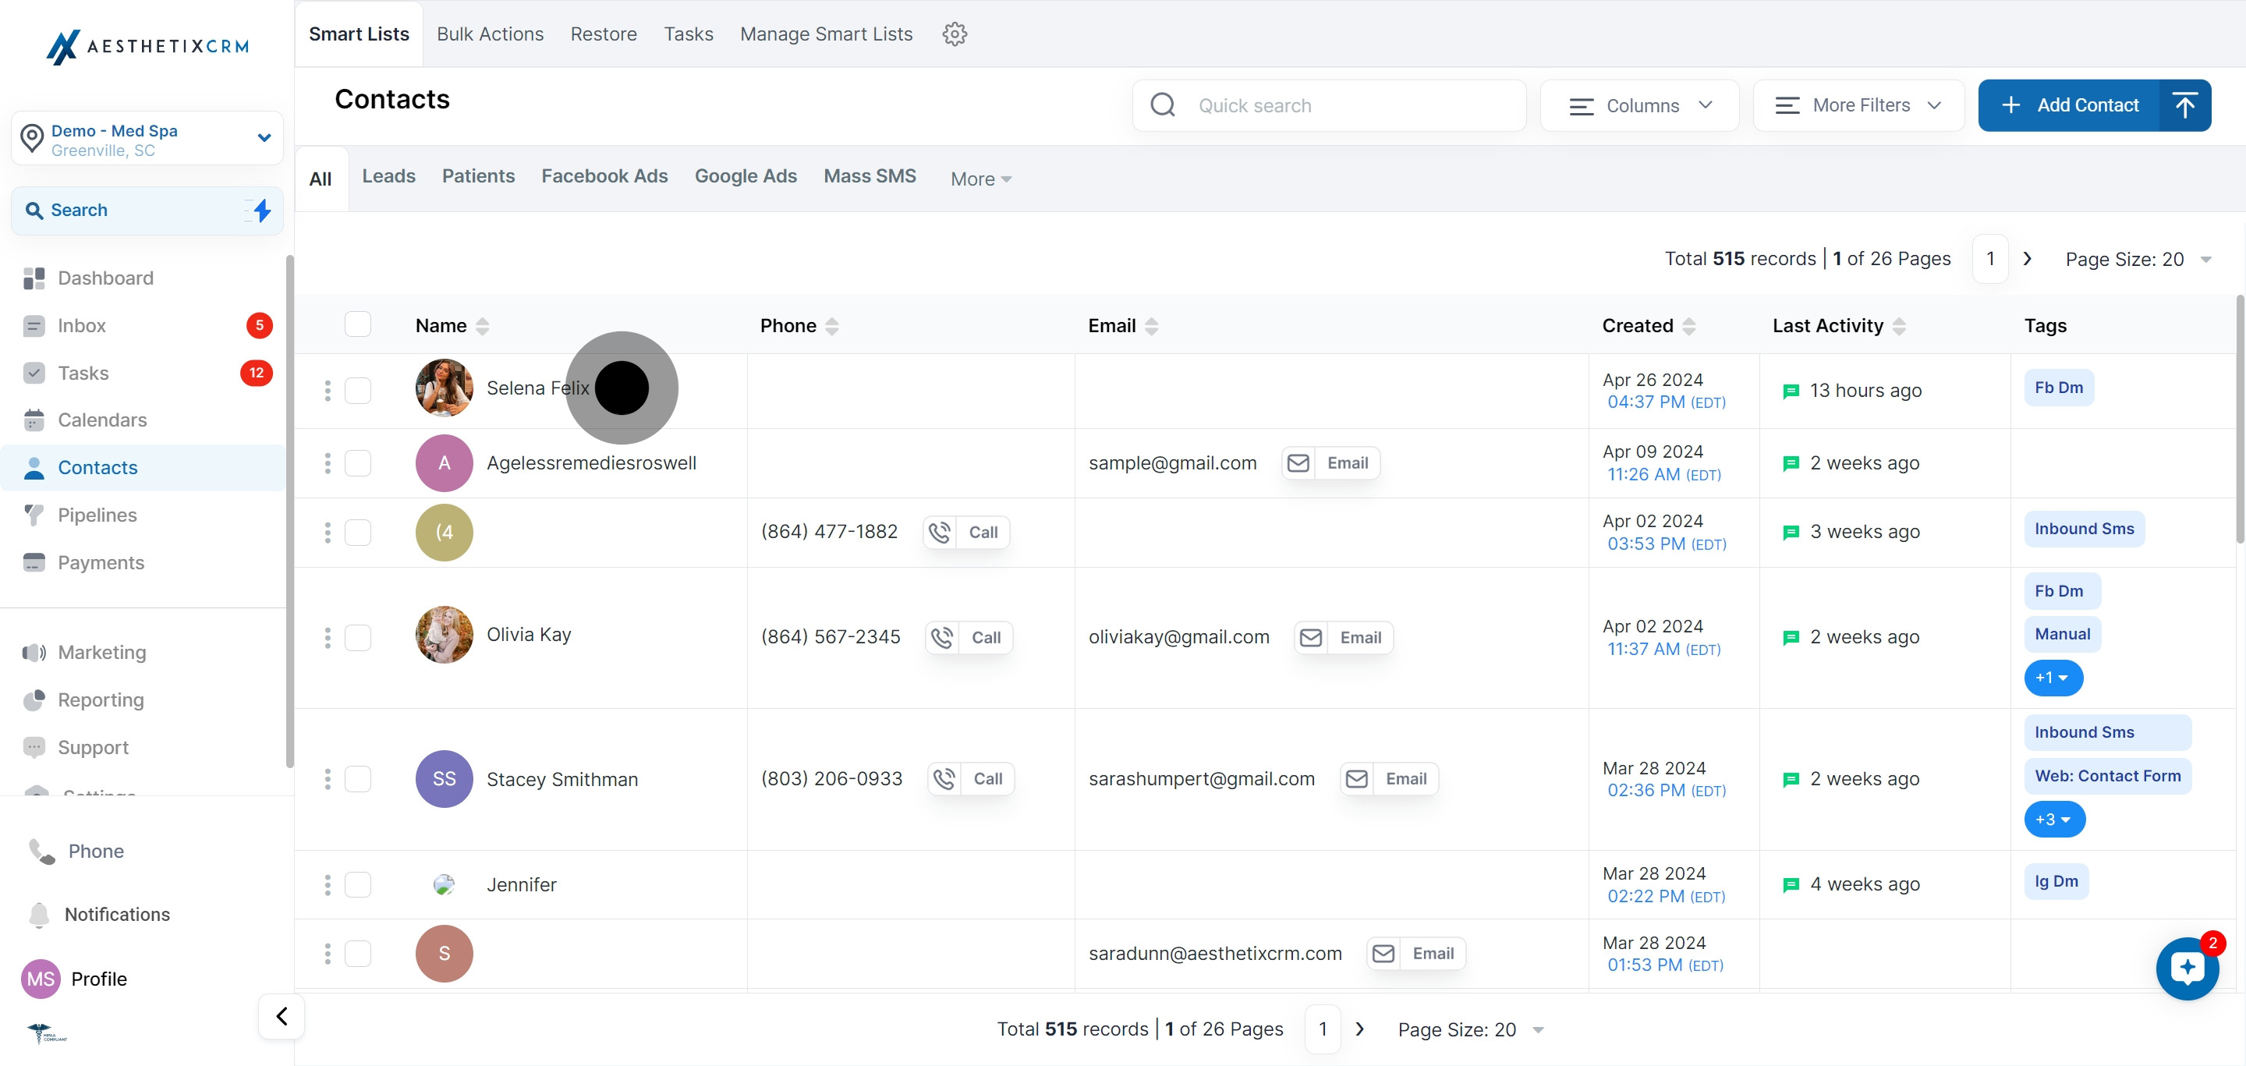Open the More Filters dropdown
The image size is (2246, 1066).
(1858, 105)
